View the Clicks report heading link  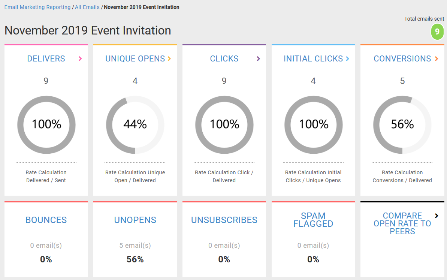(224, 59)
